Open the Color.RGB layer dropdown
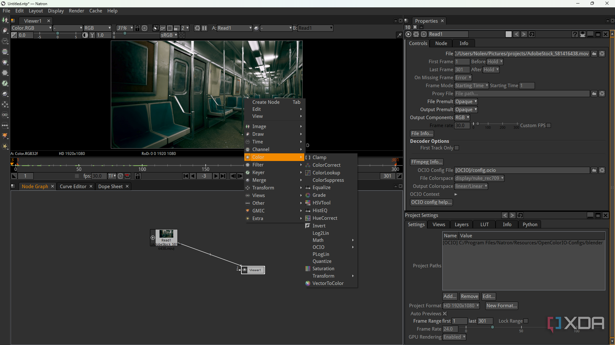 tap(31, 28)
